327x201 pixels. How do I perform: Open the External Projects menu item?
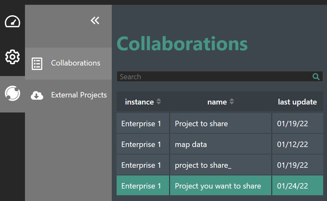point(69,95)
